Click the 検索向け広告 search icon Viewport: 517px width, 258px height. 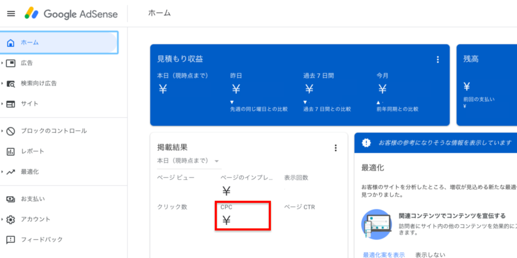tap(11, 84)
